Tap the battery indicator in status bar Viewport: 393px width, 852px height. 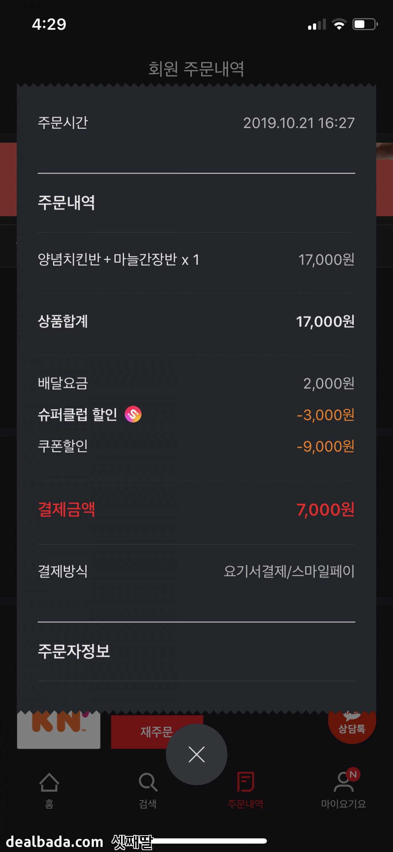365,24
